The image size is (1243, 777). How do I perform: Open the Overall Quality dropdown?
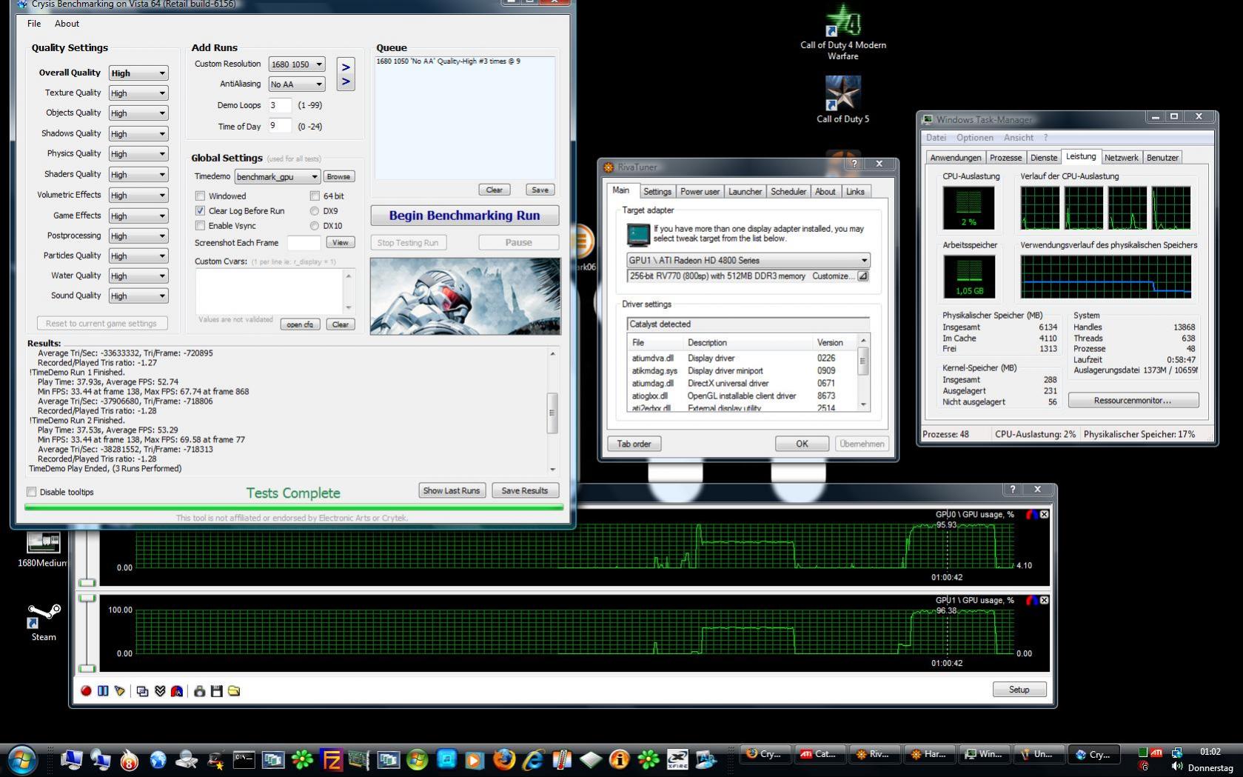point(138,73)
